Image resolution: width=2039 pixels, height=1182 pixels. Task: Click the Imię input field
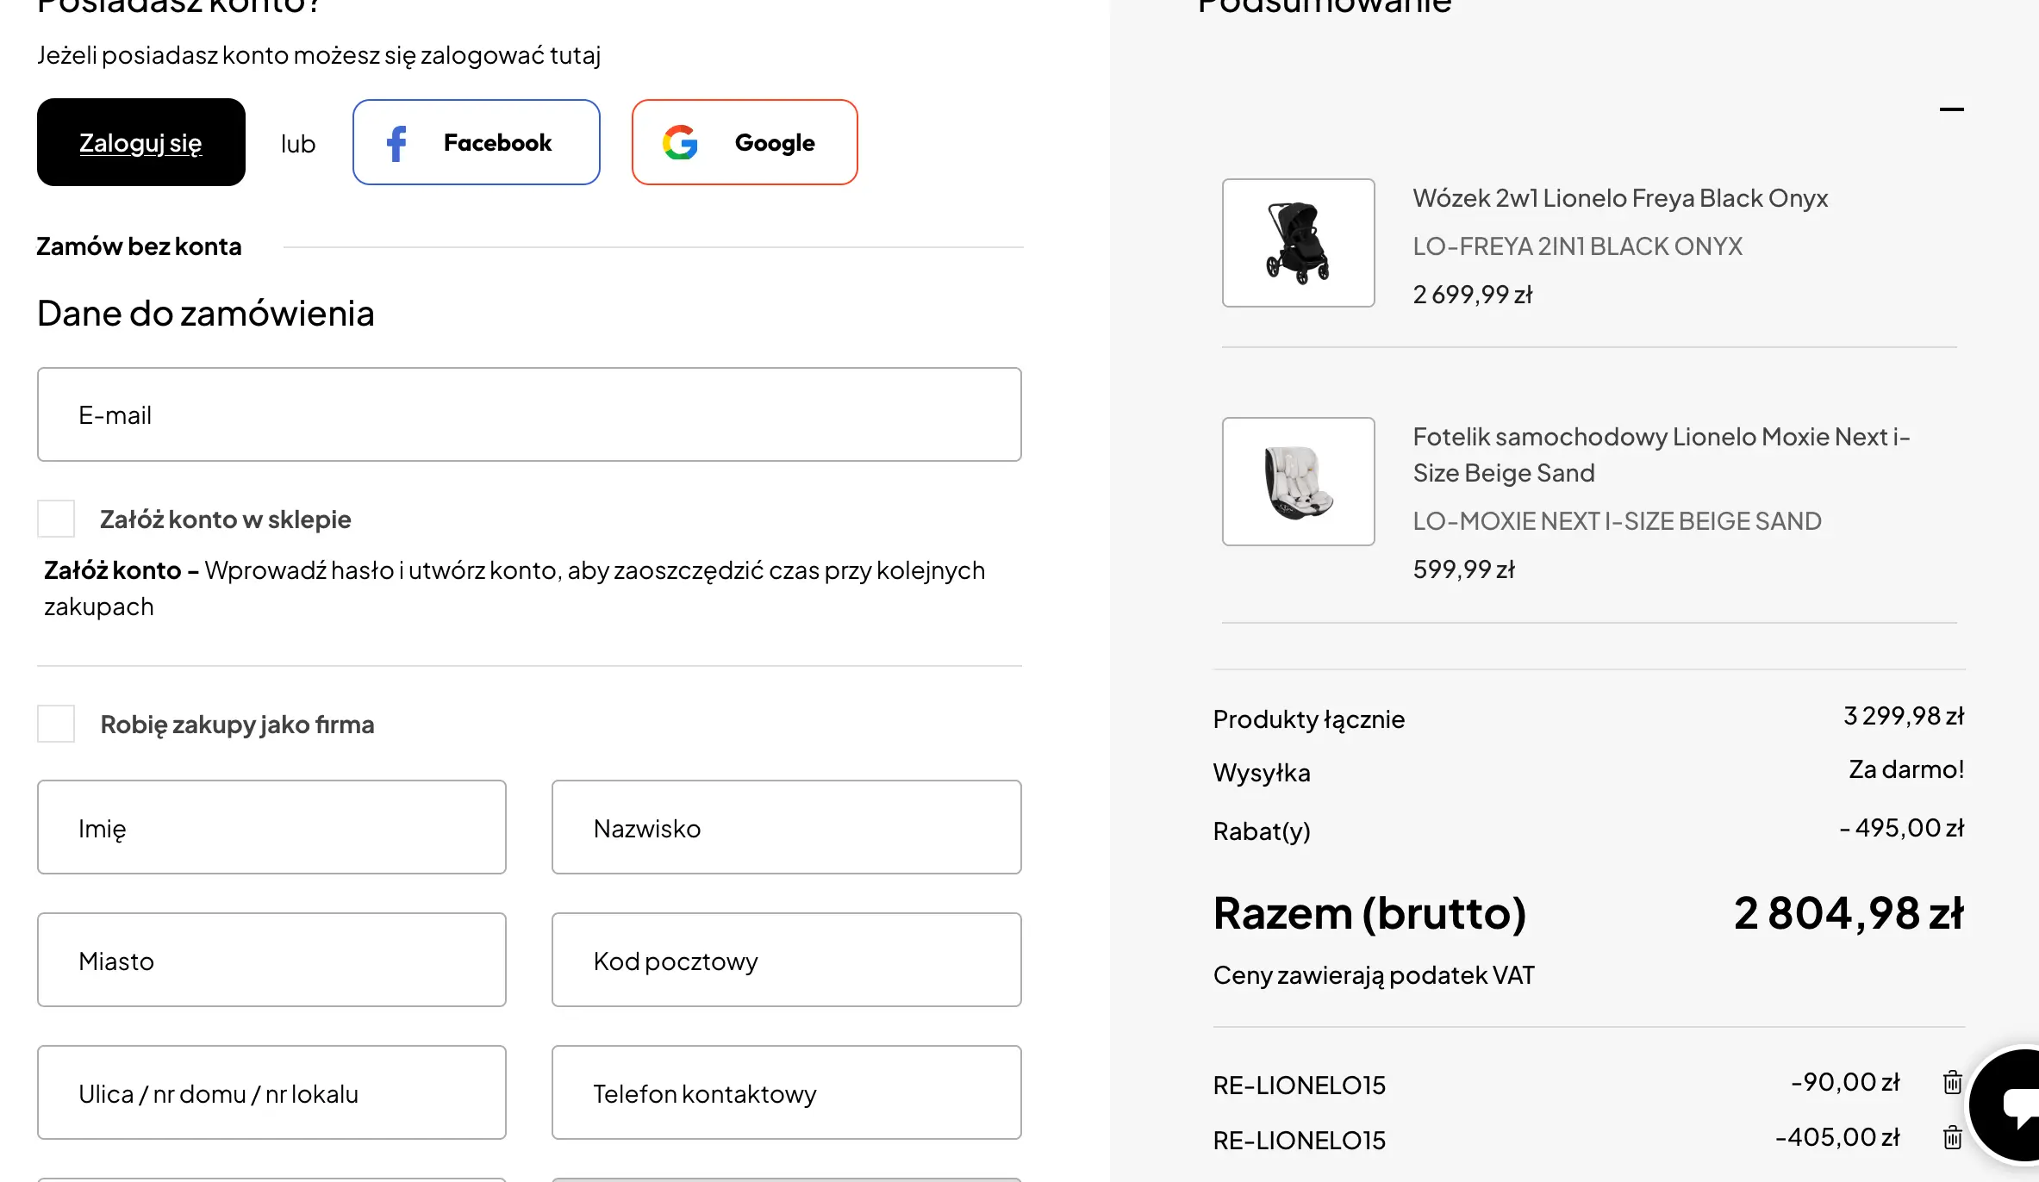point(271,827)
